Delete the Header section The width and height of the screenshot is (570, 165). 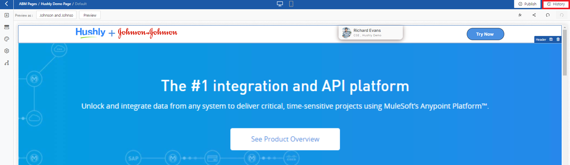[x=558, y=39]
